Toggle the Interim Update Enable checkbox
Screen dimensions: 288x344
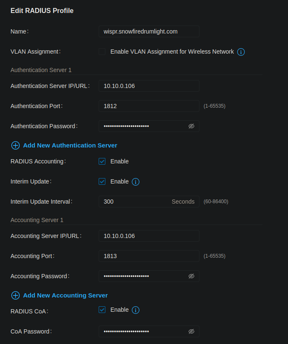(102, 181)
